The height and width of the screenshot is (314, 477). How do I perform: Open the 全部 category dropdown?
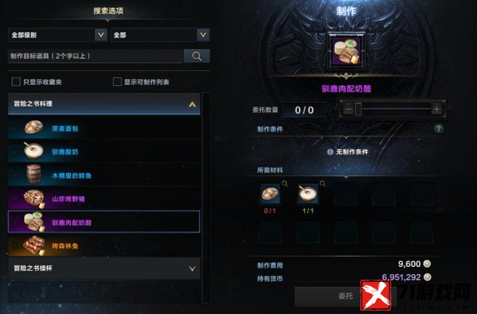coord(160,35)
